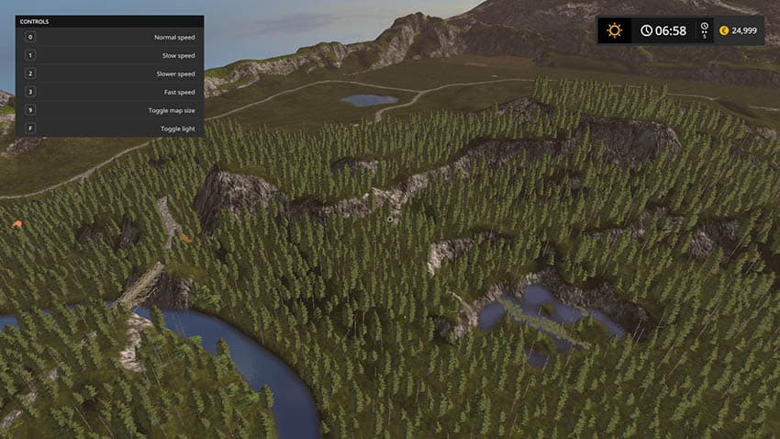The height and width of the screenshot is (439, 780).
Task: Click the clock icon beside 06:58
Action: 646,30
